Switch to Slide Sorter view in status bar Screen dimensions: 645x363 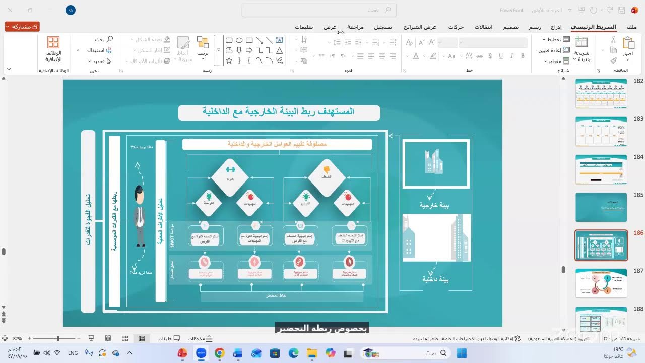click(125, 338)
